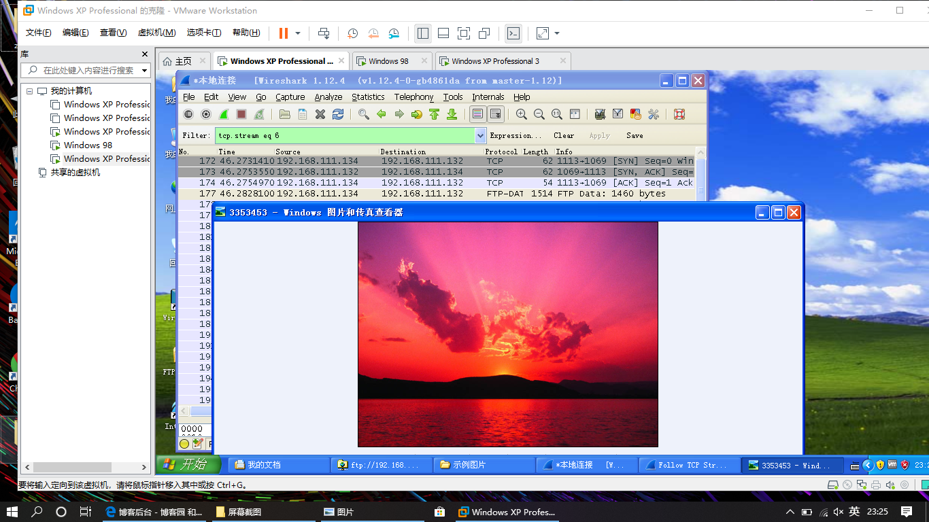Stop the running Wireshark capture
The width and height of the screenshot is (929, 522).
pyautogui.click(x=241, y=114)
